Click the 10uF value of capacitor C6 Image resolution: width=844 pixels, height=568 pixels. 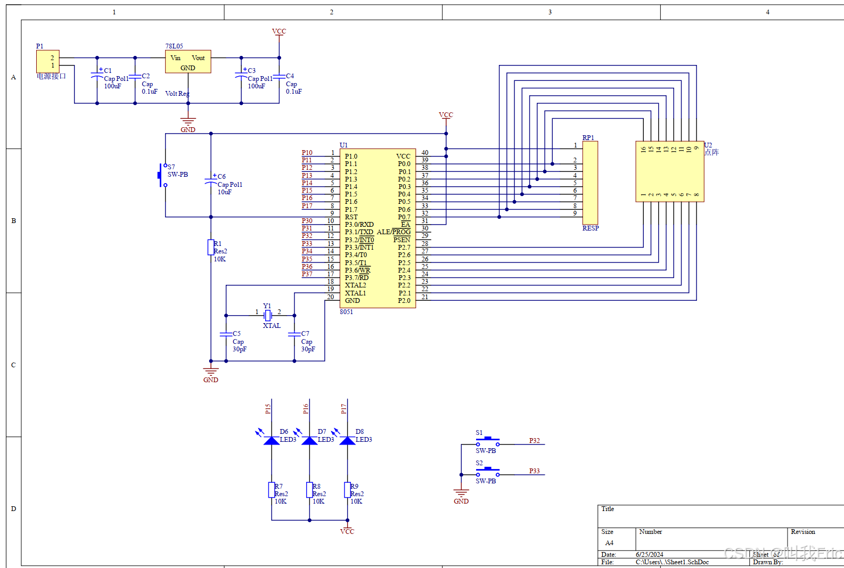[x=225, y=192]
